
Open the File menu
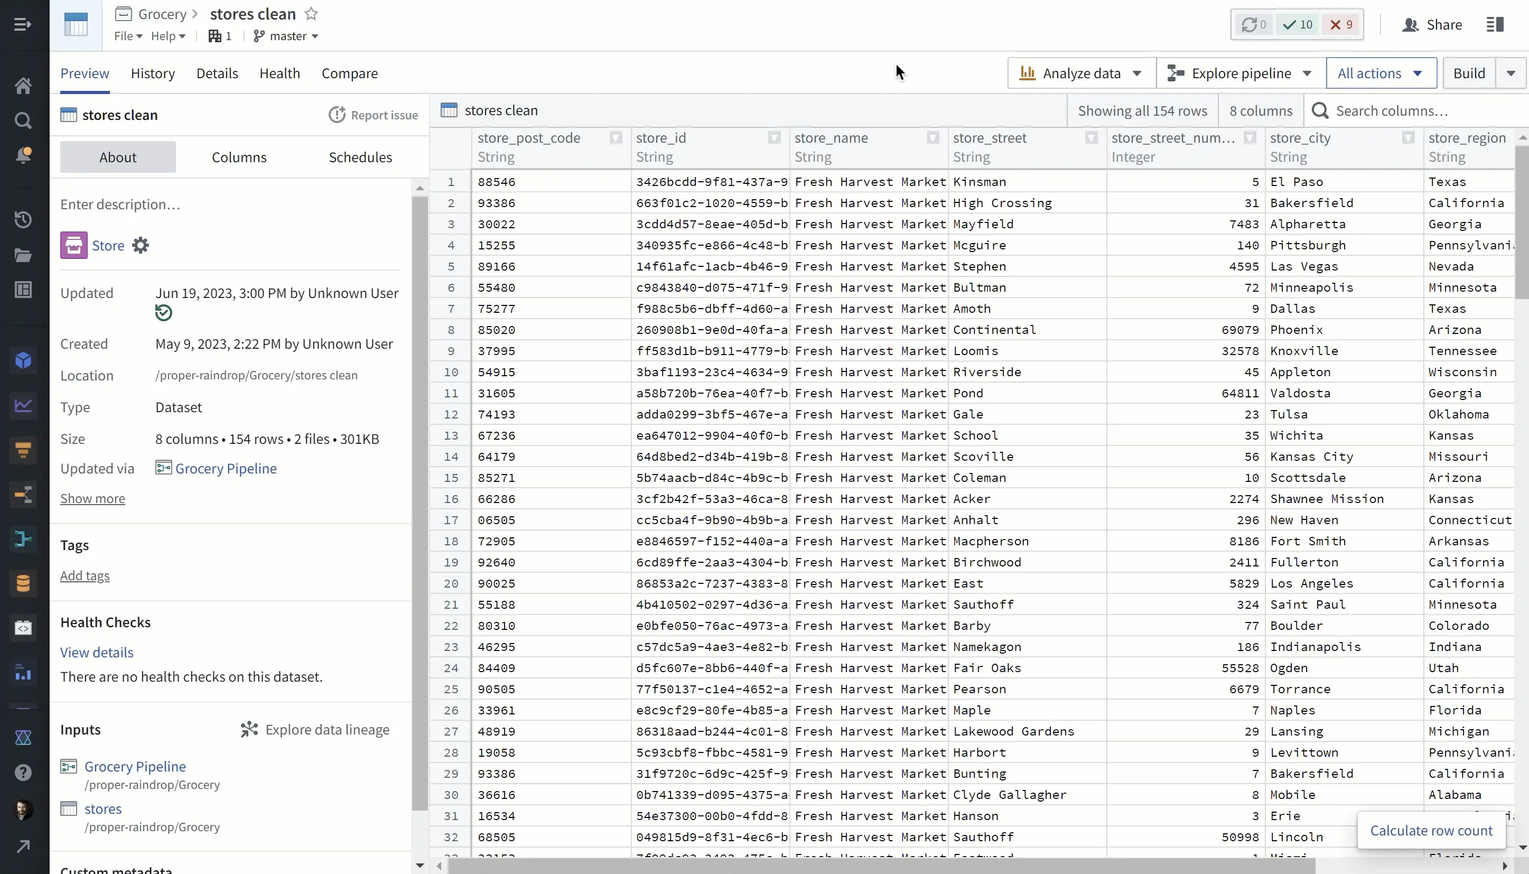point(128,36)
